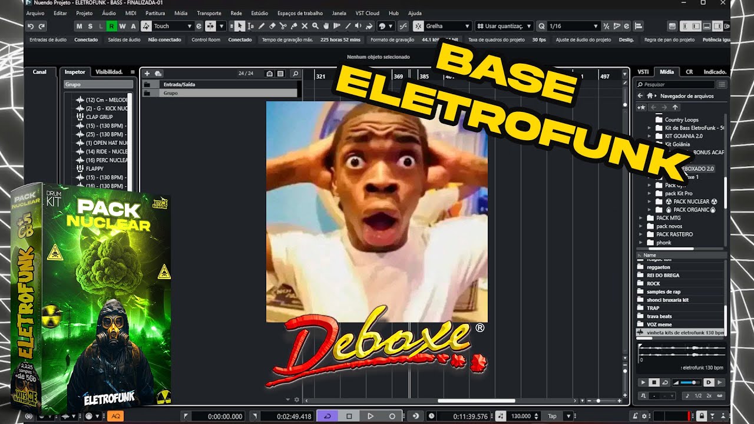Expand the PACK MTG folder
The width and height of the screenshot is (754, 424).
tap(641, 218)
